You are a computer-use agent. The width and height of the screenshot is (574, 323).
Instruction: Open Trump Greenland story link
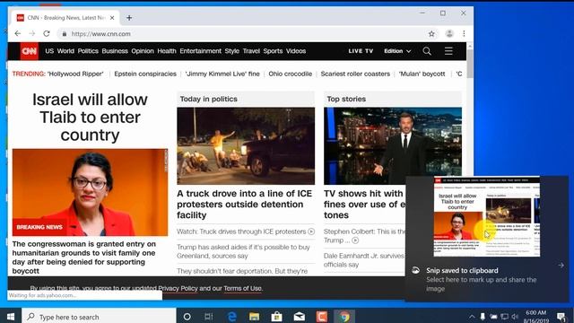243,251
